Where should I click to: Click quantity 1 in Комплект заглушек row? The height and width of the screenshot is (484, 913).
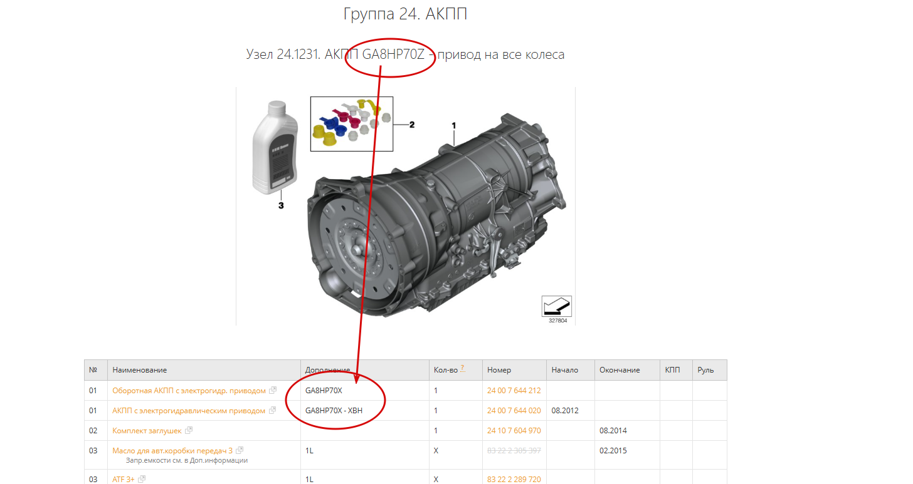(436, 430)
